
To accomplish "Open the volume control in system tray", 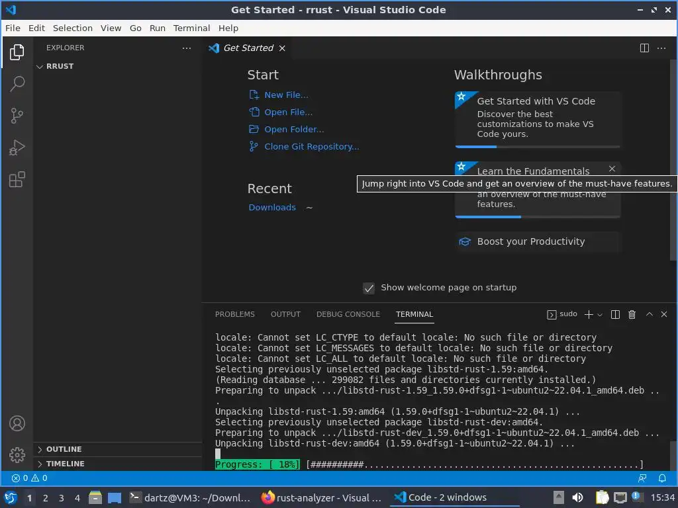I will click(577, 497).
